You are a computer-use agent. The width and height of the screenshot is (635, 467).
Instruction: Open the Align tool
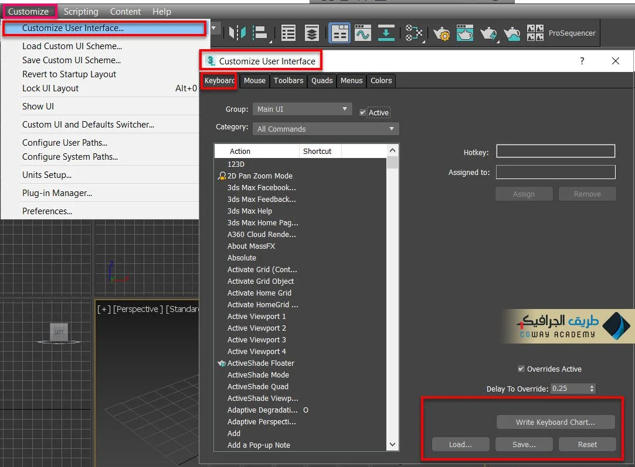point(260,33)
